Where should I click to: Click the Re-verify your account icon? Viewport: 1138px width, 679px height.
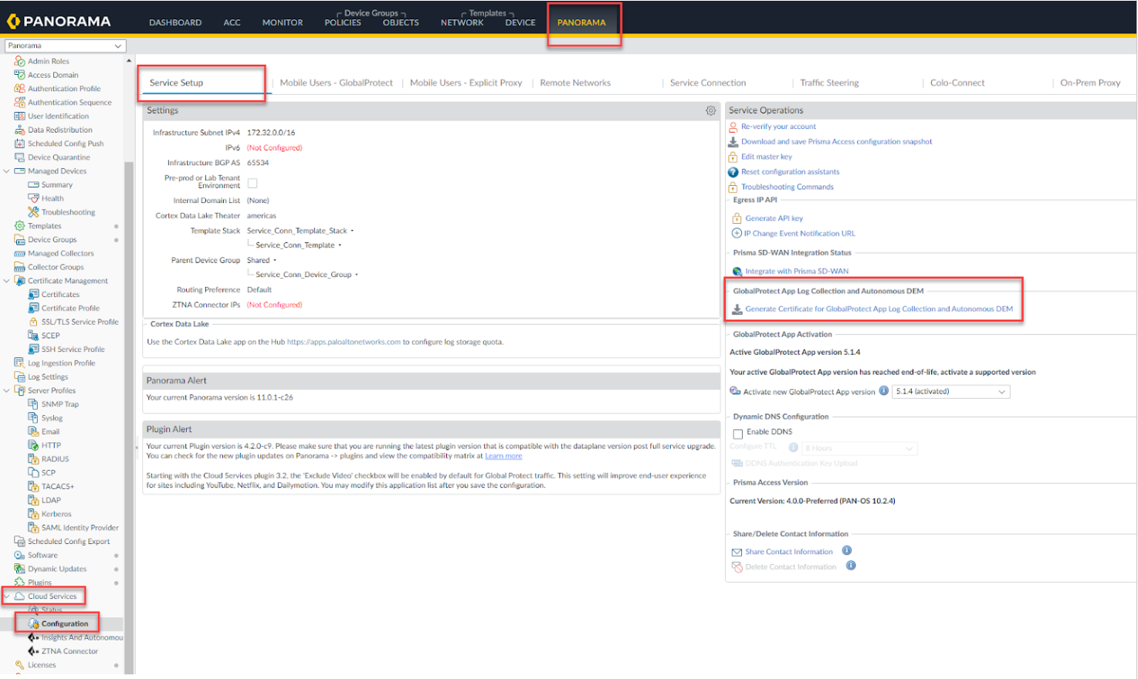[x=733, y=127]
